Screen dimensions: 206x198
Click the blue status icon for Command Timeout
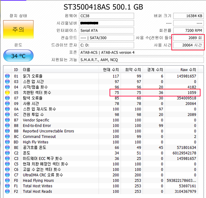[7, 136]
